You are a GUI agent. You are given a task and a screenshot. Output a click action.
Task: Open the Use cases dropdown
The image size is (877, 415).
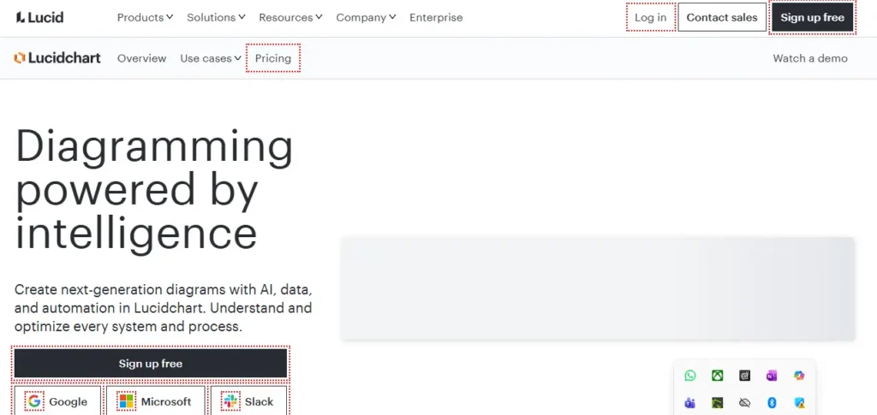(x=211, y=58)
